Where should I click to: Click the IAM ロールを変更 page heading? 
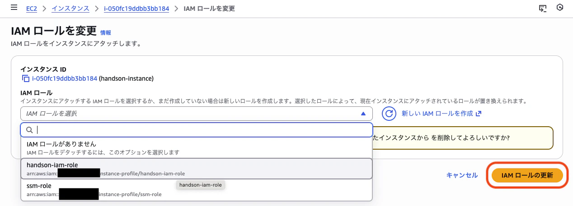(x=53, y=31)
